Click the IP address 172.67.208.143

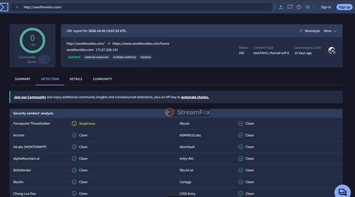106,50
